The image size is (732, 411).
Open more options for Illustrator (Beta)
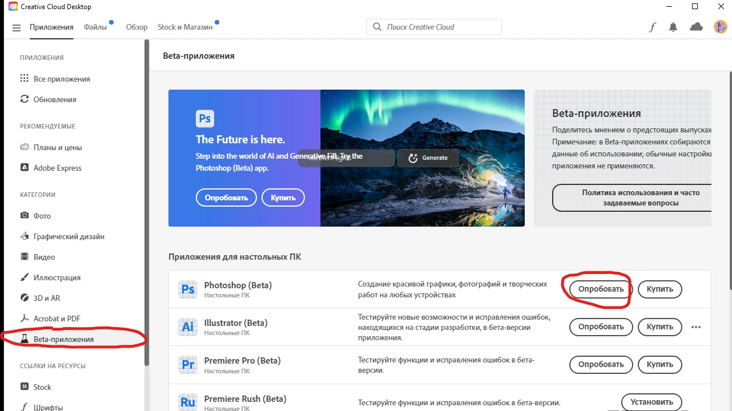tap(695, 327)
